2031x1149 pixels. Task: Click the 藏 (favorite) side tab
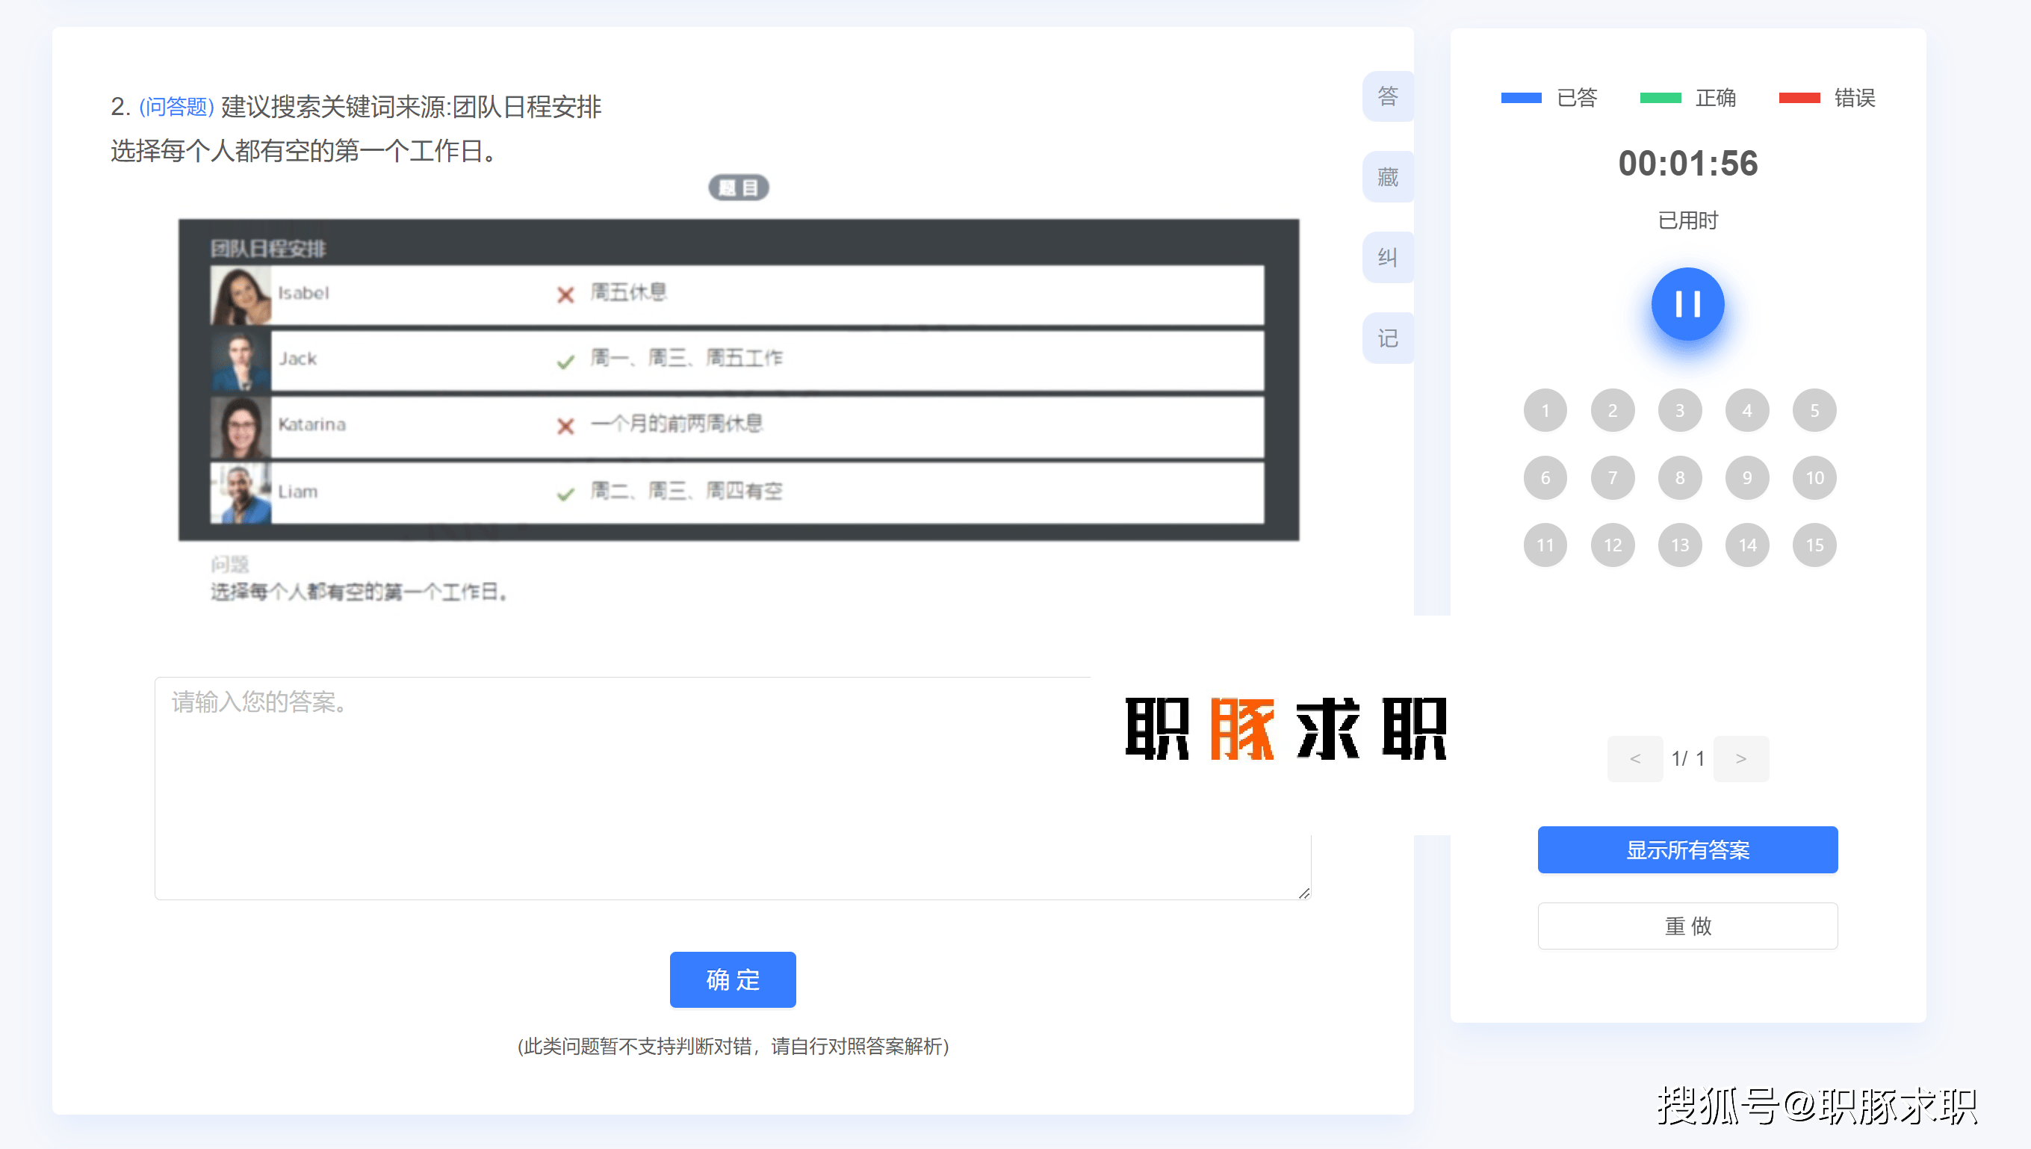pos(1387,177)
